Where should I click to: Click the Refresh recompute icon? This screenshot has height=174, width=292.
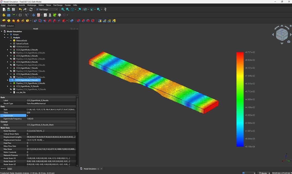point(31,10)
